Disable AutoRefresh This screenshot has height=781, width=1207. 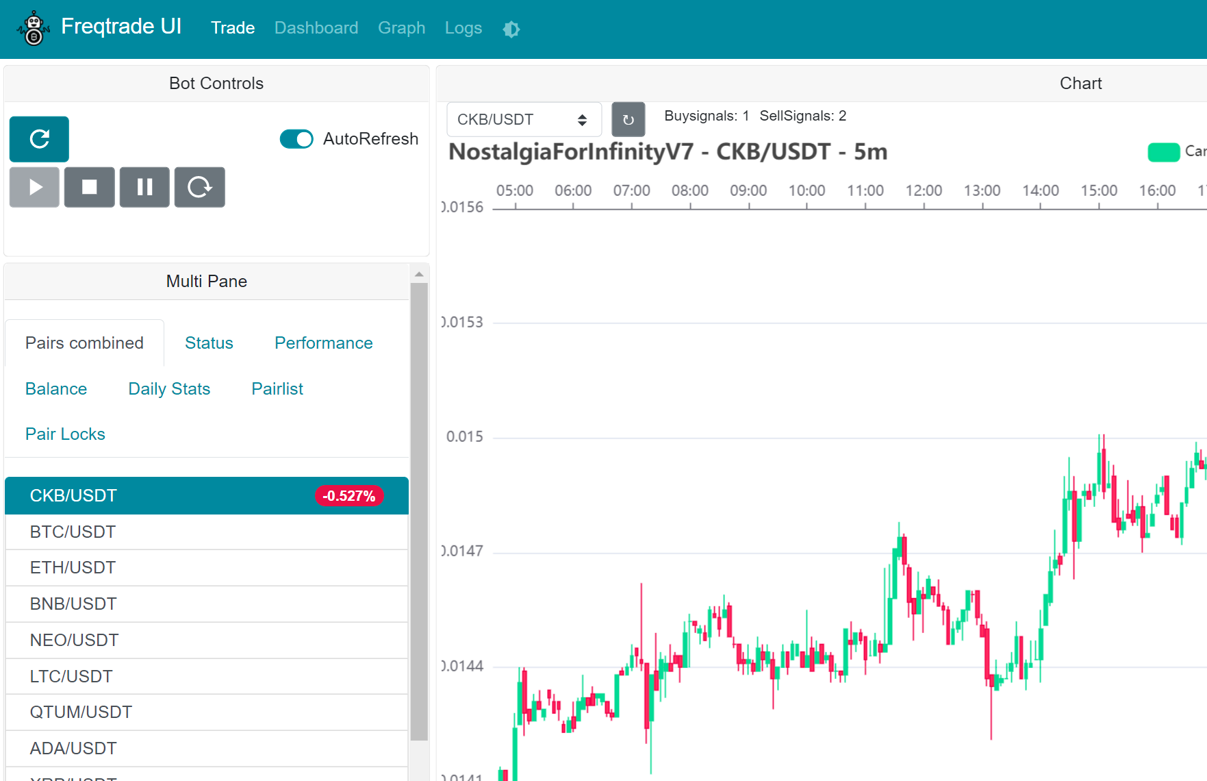pyautogui.click(x=296, y=138)
